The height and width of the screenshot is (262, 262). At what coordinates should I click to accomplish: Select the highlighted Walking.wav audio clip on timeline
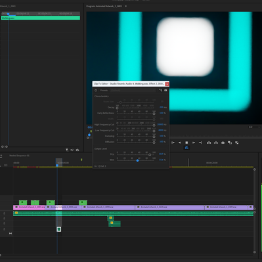coord(58,229)
